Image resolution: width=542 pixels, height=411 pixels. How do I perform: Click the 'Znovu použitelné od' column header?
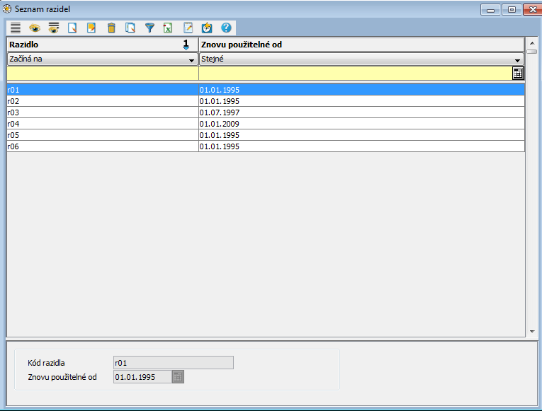[354, 45]
